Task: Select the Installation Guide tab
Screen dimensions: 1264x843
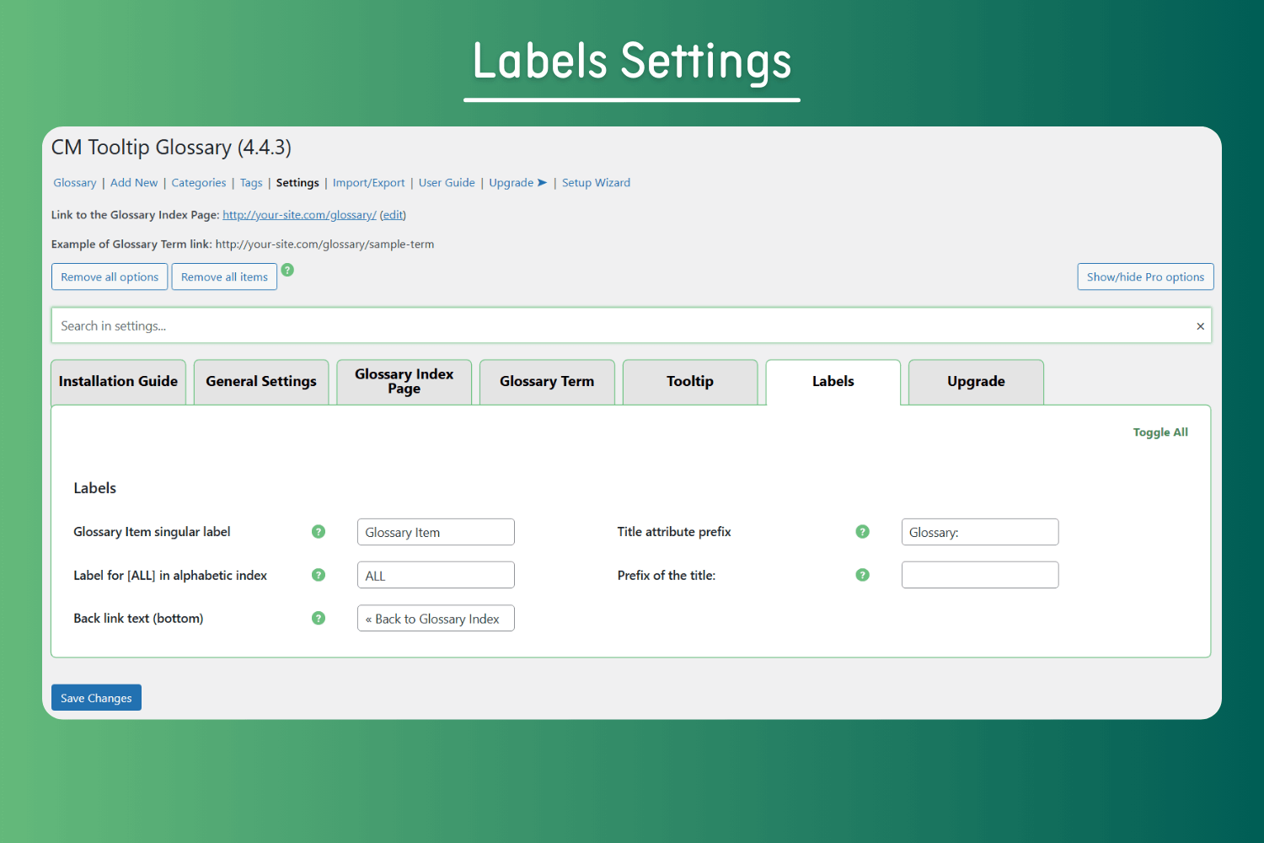Action: point(118,381)
